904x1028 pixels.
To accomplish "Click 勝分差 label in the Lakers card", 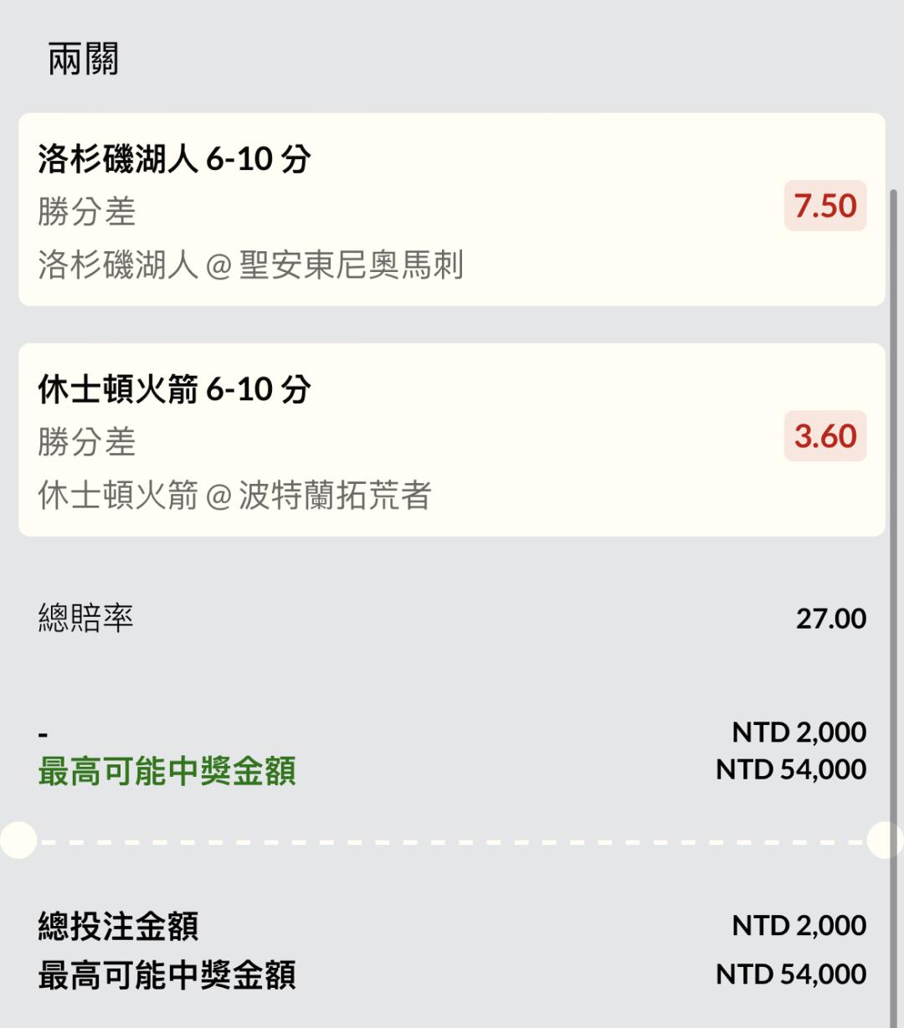I will 86,212.
